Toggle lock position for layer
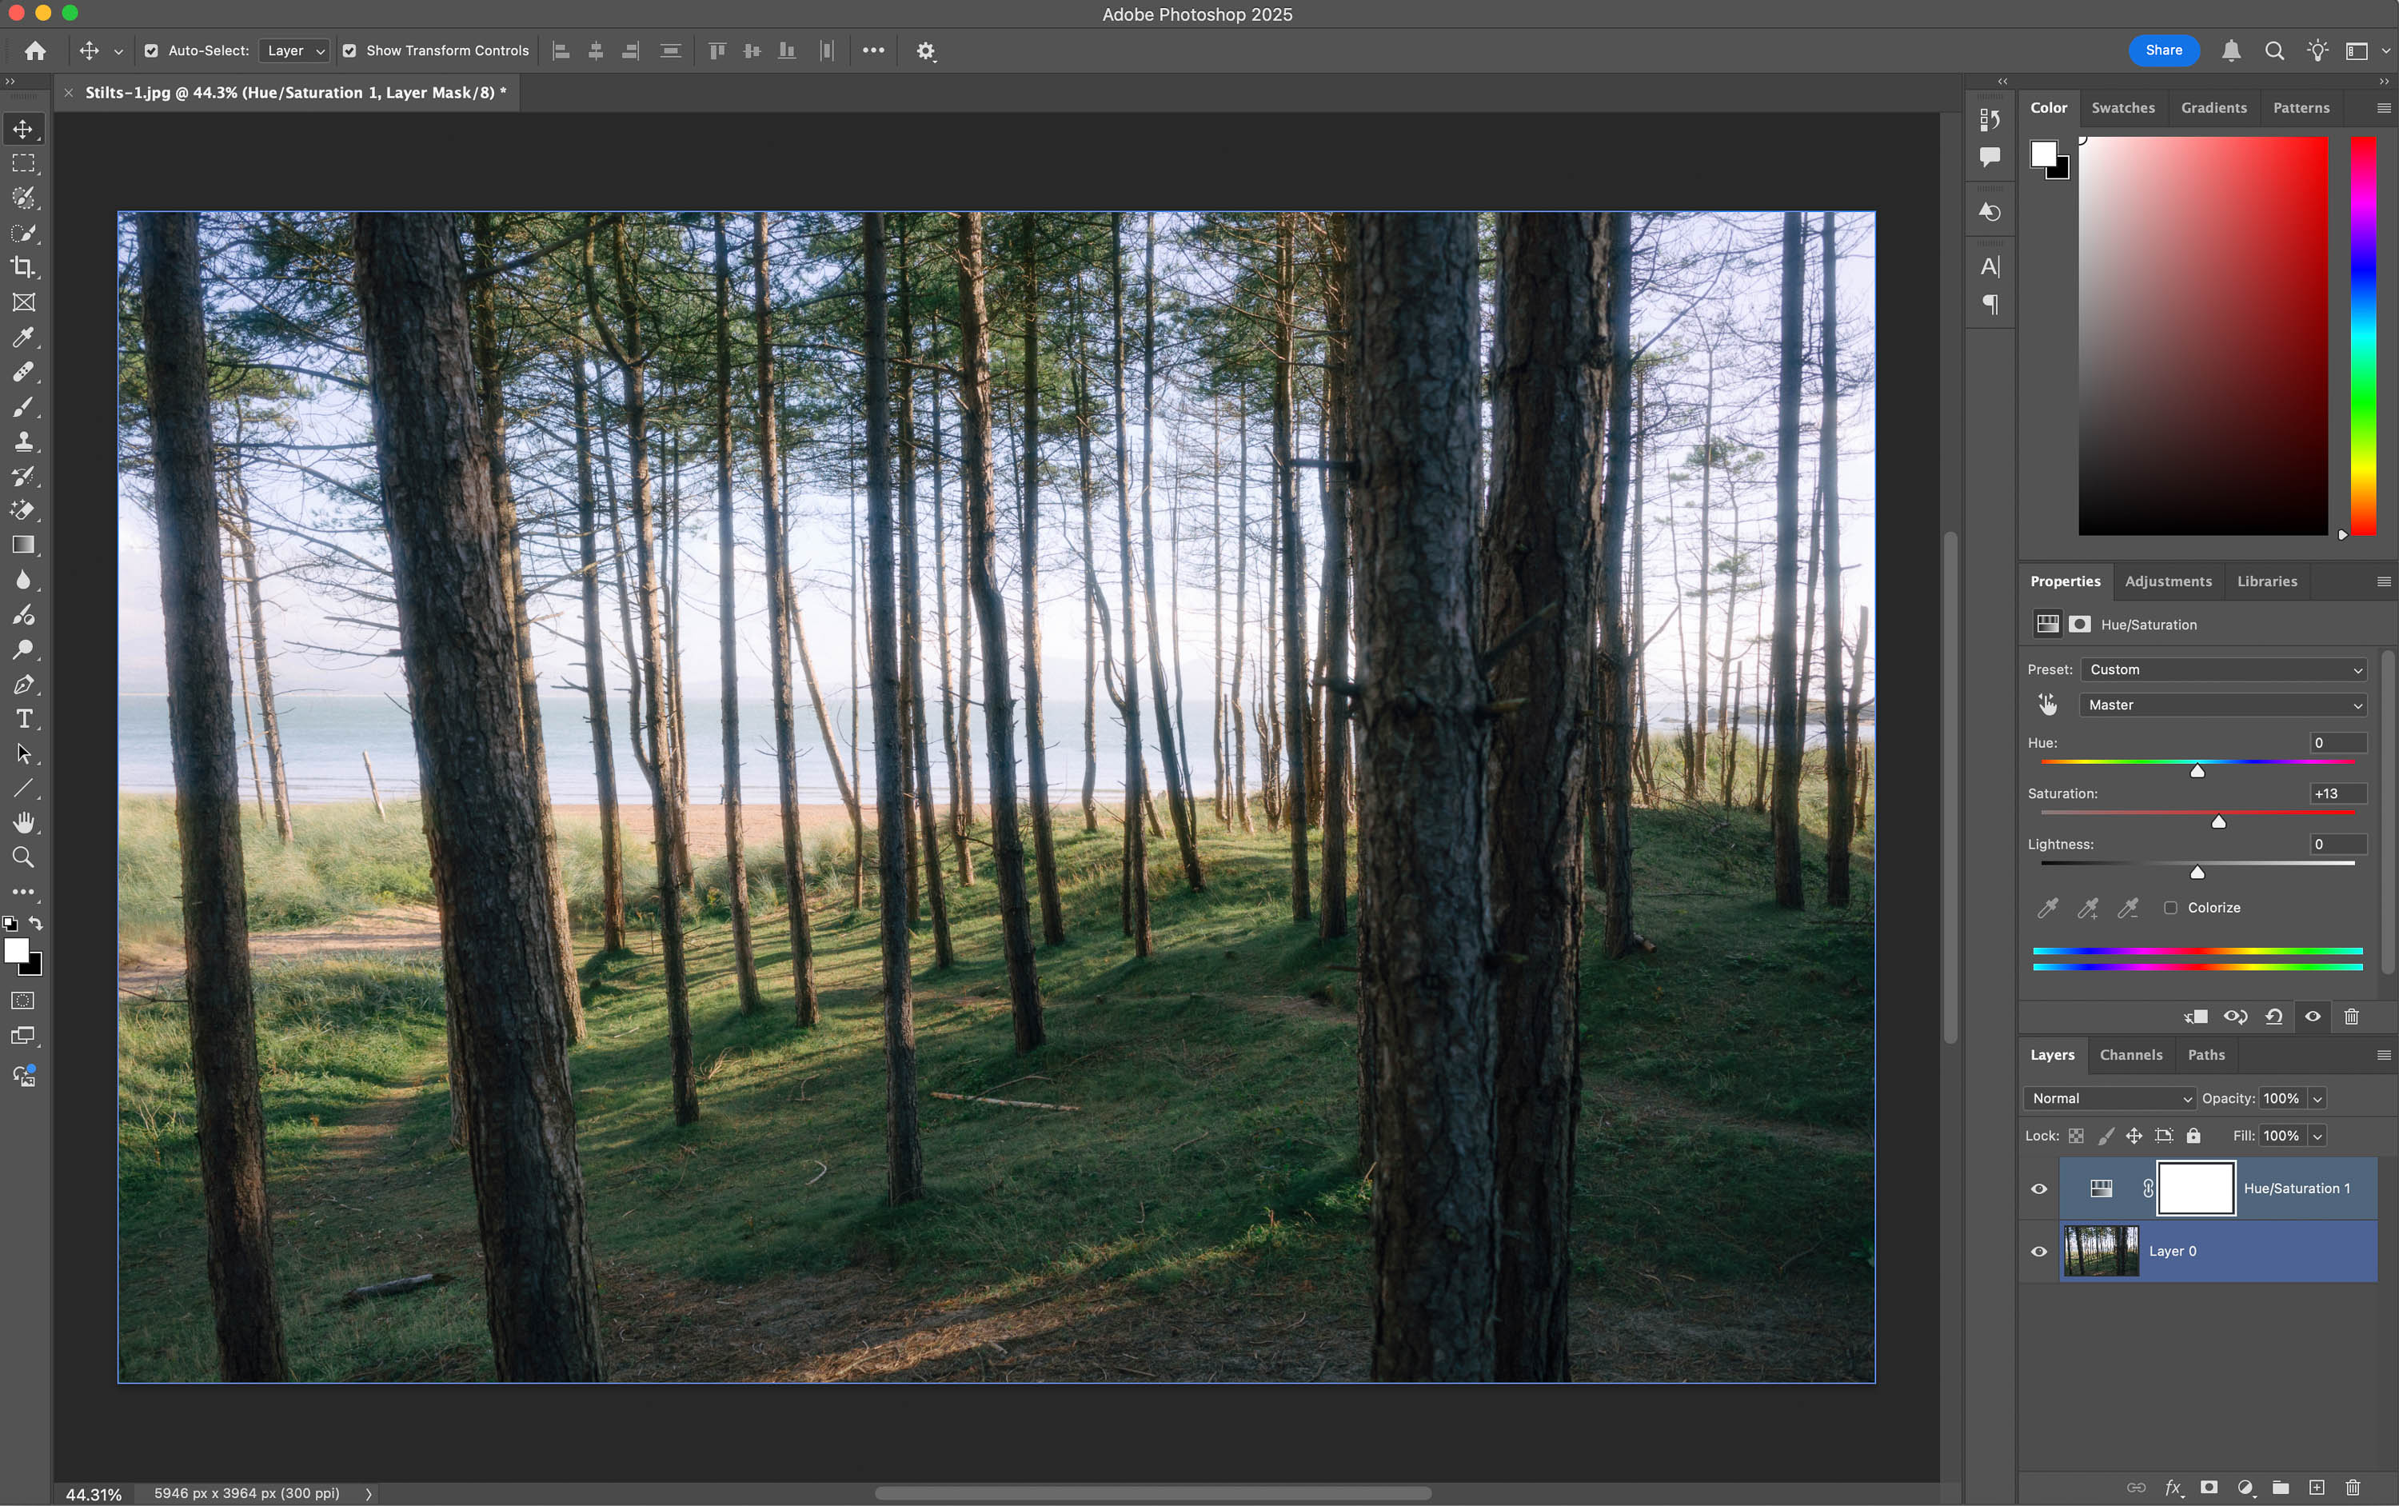This screenshot has width=2399, height=1506. [x=2134, y=1136]
